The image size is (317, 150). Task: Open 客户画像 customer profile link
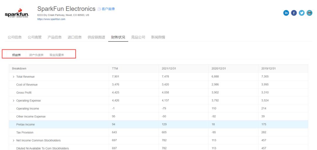point(106,9)
